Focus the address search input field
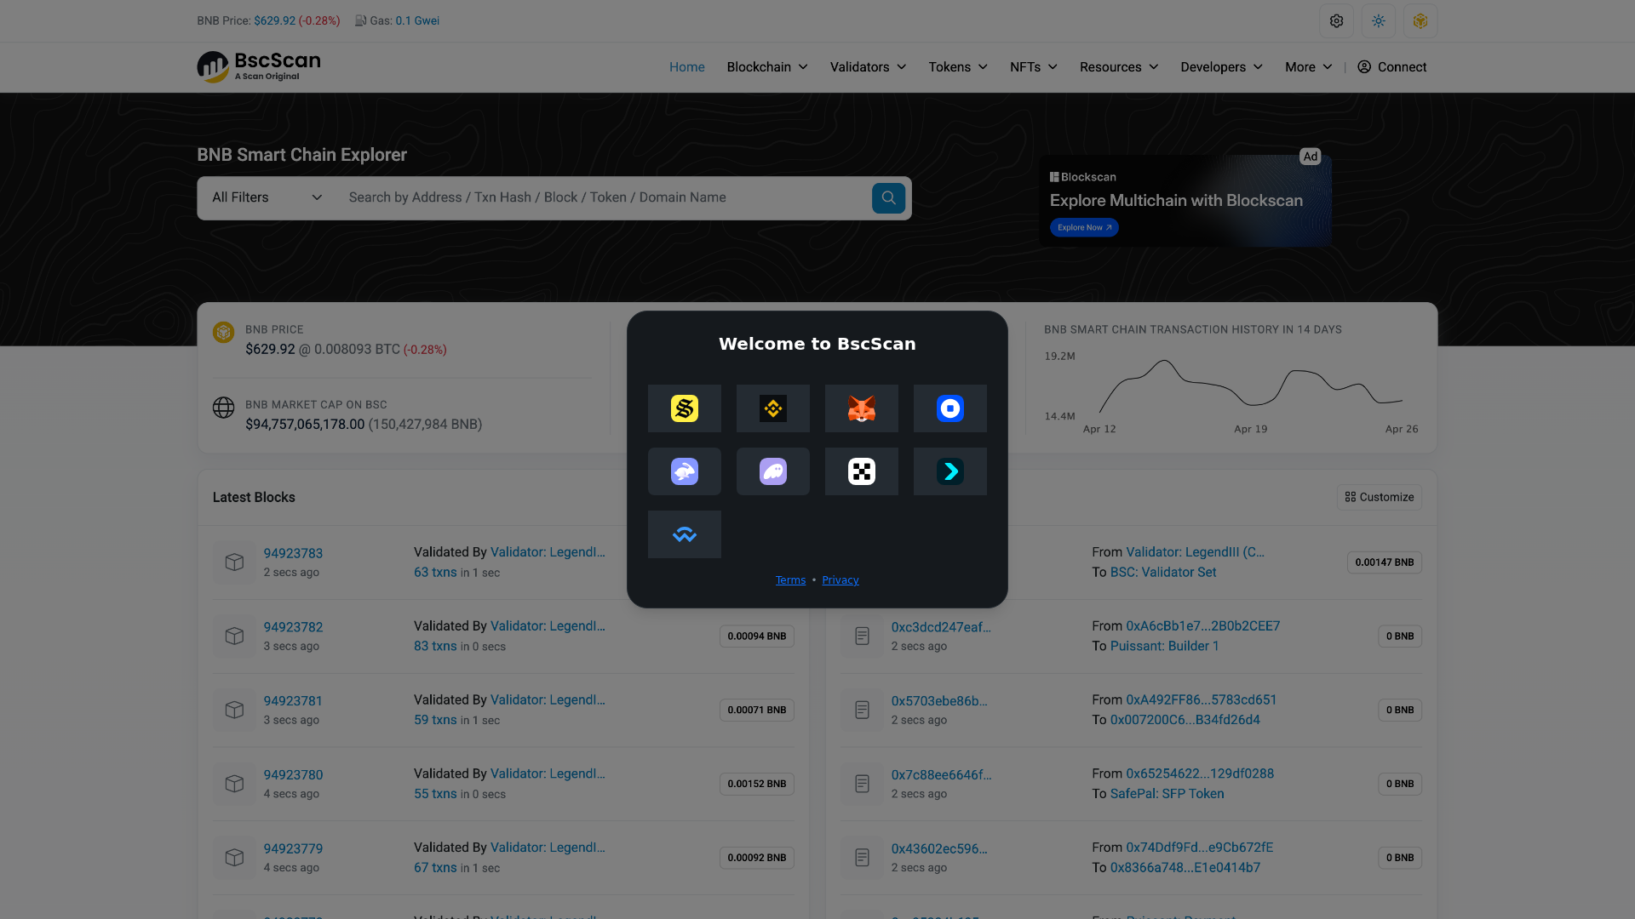Image resolution: width=1635 pixels, height=919 pixels. (x=605, y=197)
